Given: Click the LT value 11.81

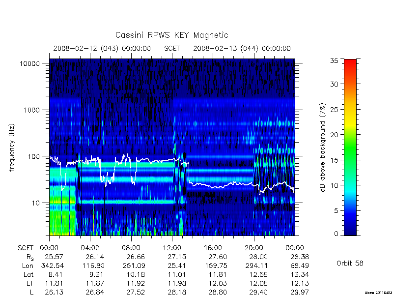Looking at the screenshot, I should coord(54,283).
